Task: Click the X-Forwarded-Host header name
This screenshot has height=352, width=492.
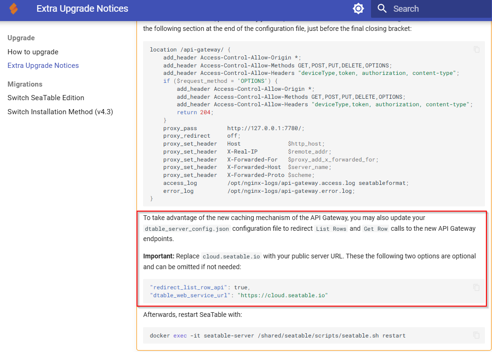Action: click(254, 167)
